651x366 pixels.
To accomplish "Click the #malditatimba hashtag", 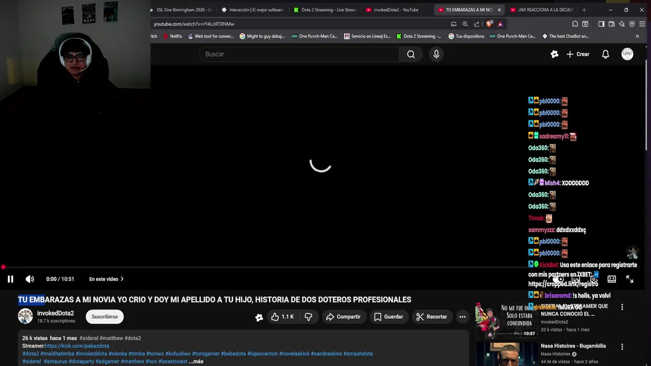I will coord(57,354).
